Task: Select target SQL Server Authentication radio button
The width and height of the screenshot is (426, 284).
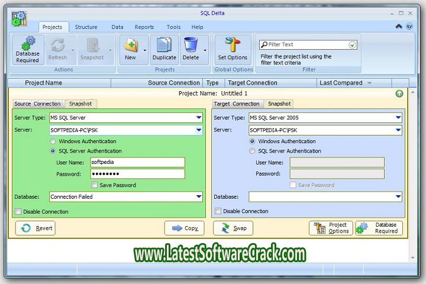Action: pos(253,151)
